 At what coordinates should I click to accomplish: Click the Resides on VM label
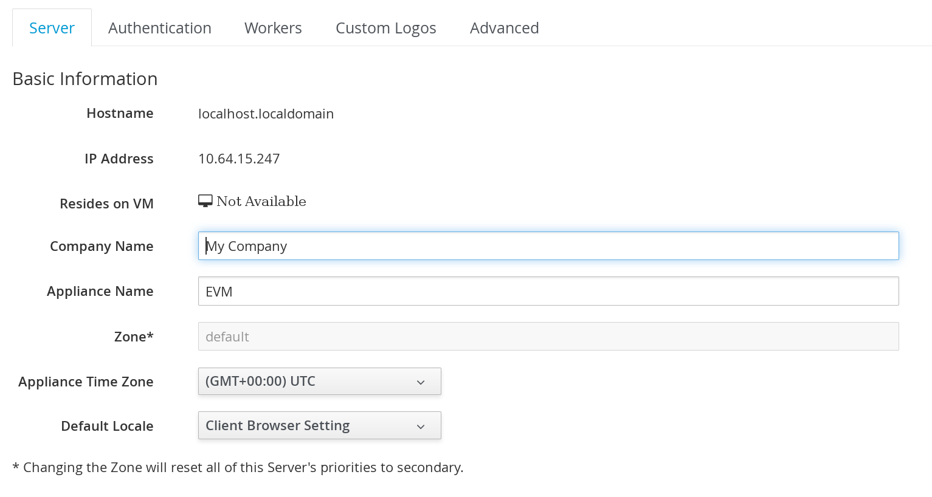coord(106,204)
